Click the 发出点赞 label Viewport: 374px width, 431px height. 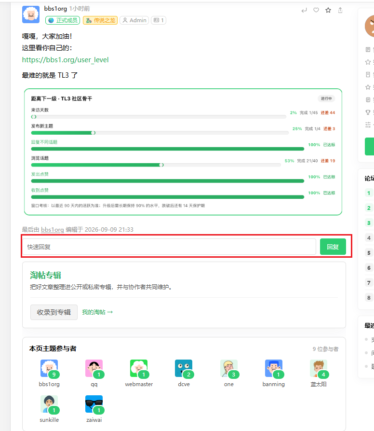(40, 174)
